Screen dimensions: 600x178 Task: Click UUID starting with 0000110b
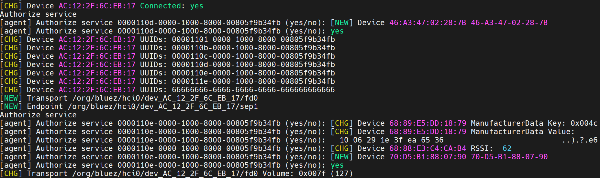pos(253,48)
